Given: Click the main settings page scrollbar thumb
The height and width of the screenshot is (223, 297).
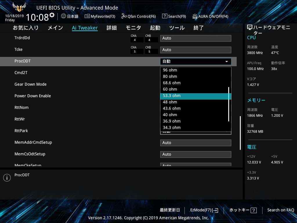Looking at the screenshot, I should pos(240,133).
